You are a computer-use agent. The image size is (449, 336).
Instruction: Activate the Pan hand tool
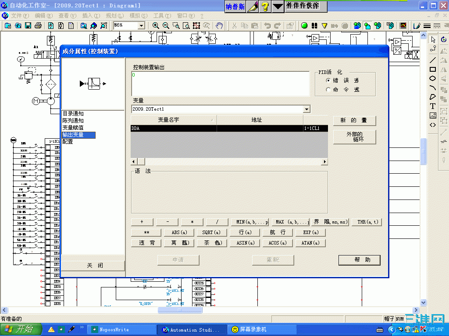point(219,25)
